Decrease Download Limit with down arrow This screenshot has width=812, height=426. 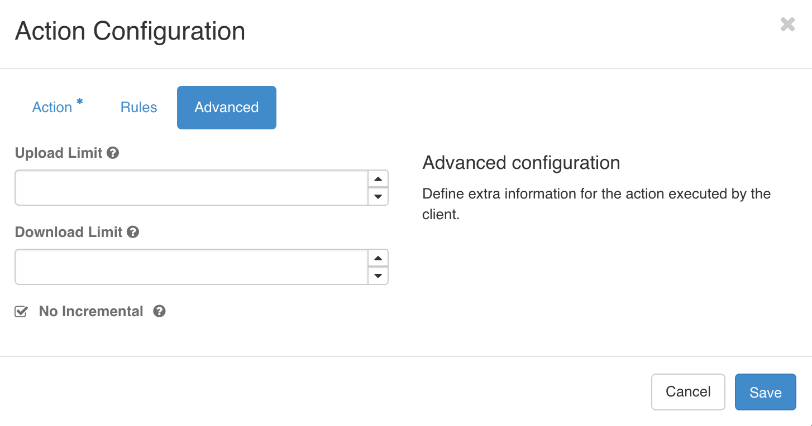[378, 275]
